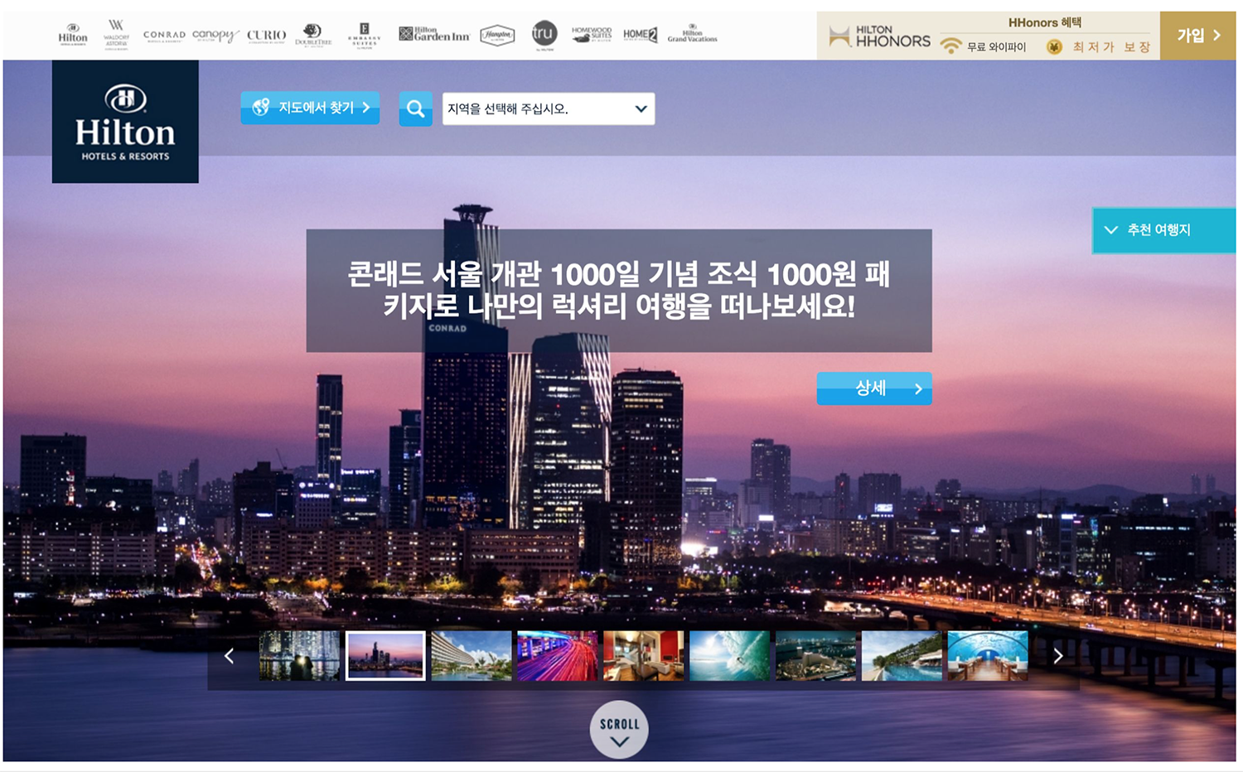Screen dimensions: 1243x772
Task: Open the Hilton Grand Vacations logo
Action: [x=693, y=34]
